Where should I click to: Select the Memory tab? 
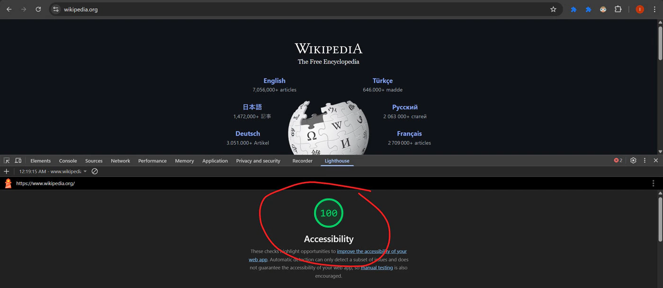click(184, 161)
